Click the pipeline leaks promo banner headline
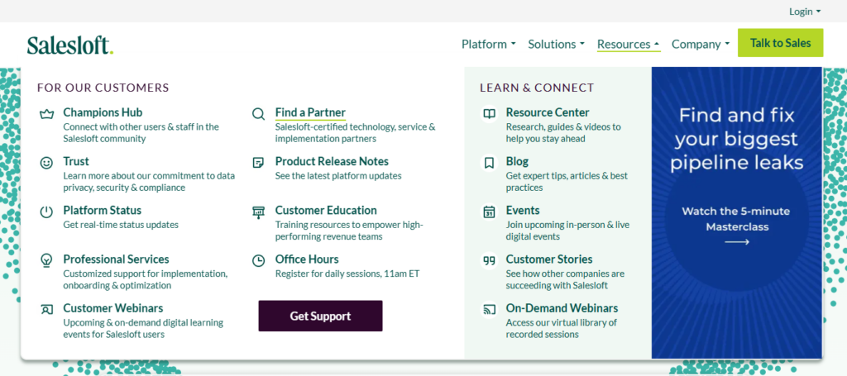This screenshot has width=847, height=376. click(x=737, y=139)
